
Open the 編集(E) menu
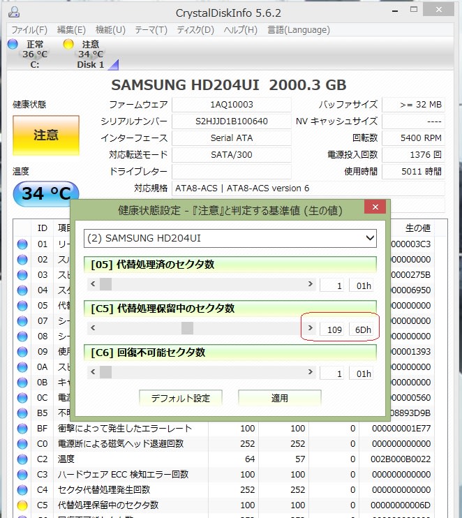click(x=71, y=30)
